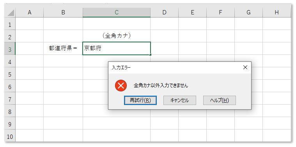Select column H header
Viewport: 296px width, 147px height.
277,12
